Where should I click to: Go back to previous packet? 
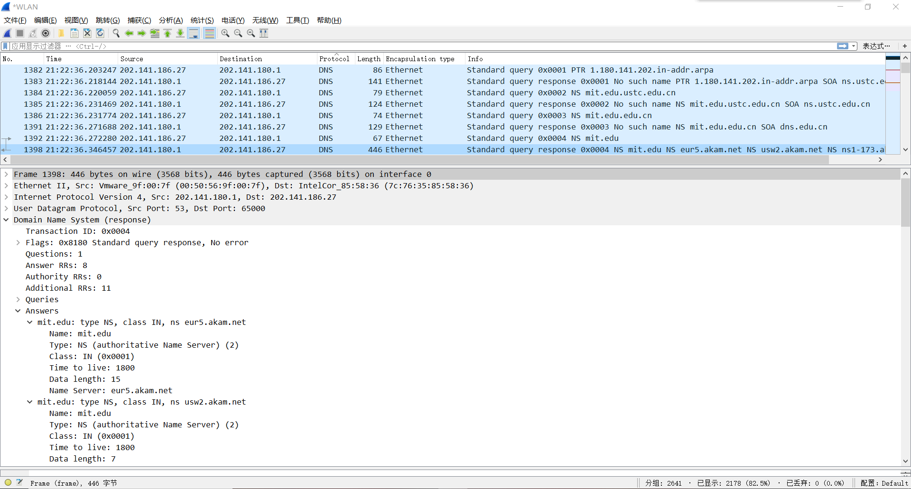(x=129, y=33)
